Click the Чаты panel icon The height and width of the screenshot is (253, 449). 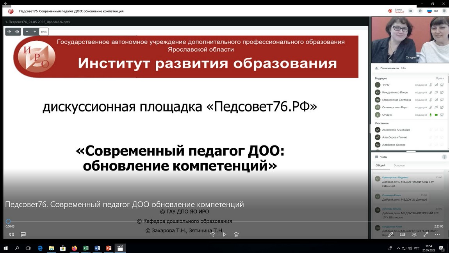click(x=376, y=157)
